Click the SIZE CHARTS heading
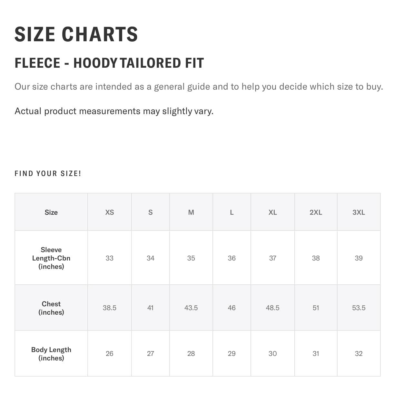 (76, 34)
